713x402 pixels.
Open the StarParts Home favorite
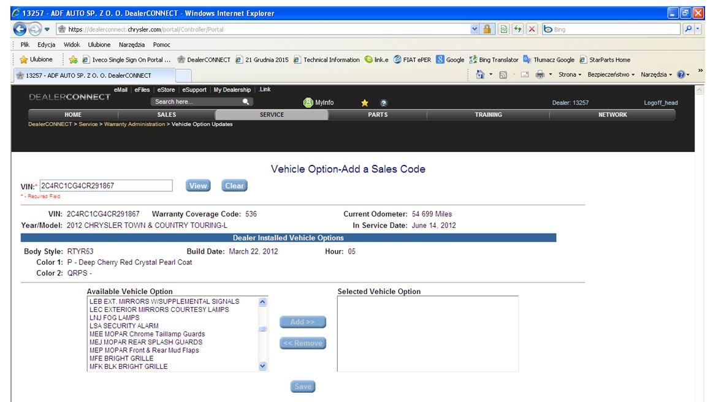click(x=604, y=59)
